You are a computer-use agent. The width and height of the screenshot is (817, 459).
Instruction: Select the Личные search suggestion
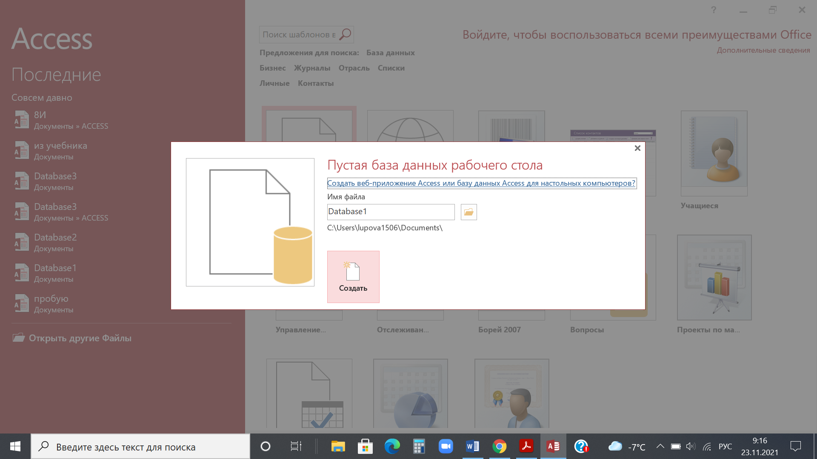click(x=274, y=83)
